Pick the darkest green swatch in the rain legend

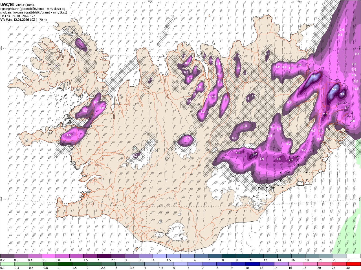point(65,264)
